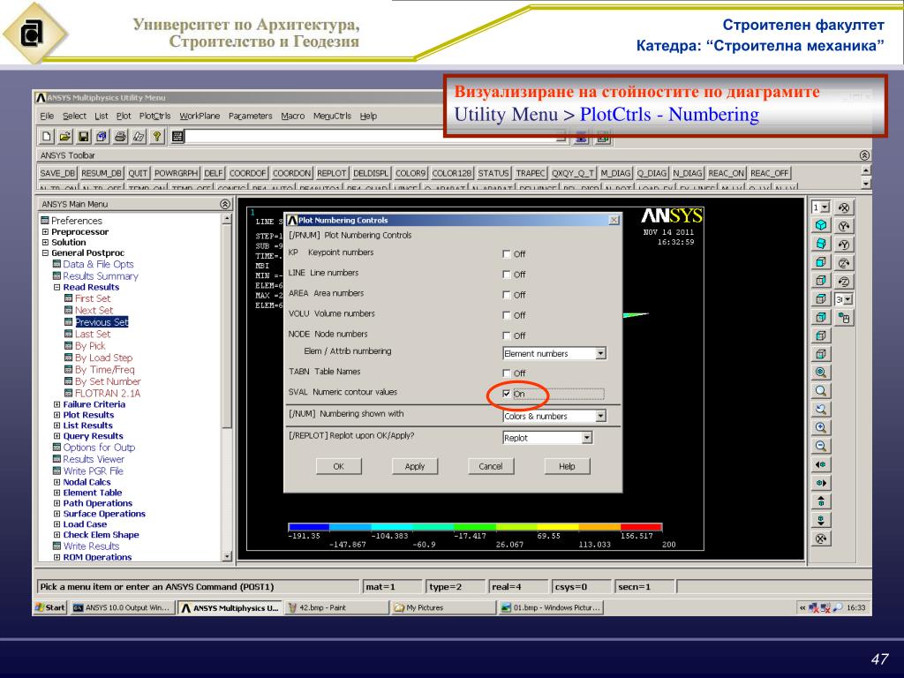Open the Elem / Attrib numbering dropdown
The width and height of the screenshot is (904, 678).
point(554,353)
